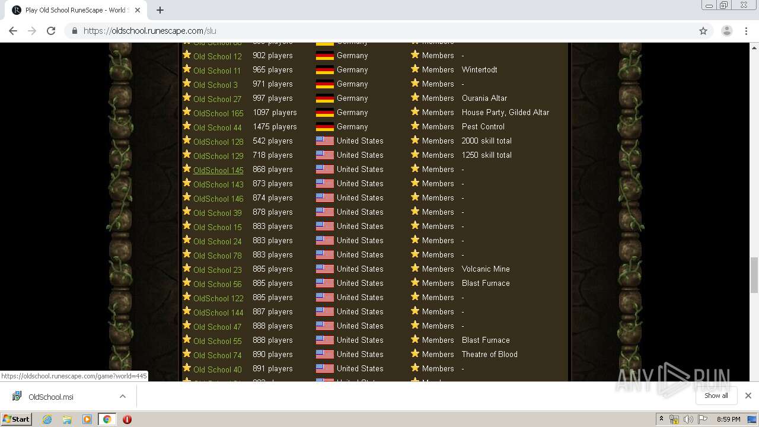
Task: Open the media player taskbar icon
Action: [87, 419]
